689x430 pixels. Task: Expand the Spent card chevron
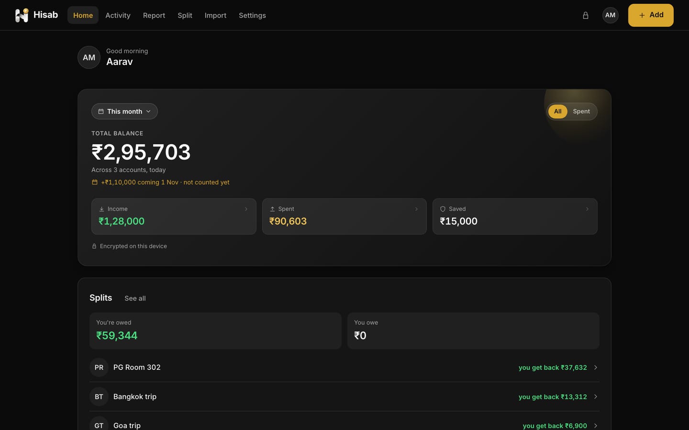(x=416, y=209)
